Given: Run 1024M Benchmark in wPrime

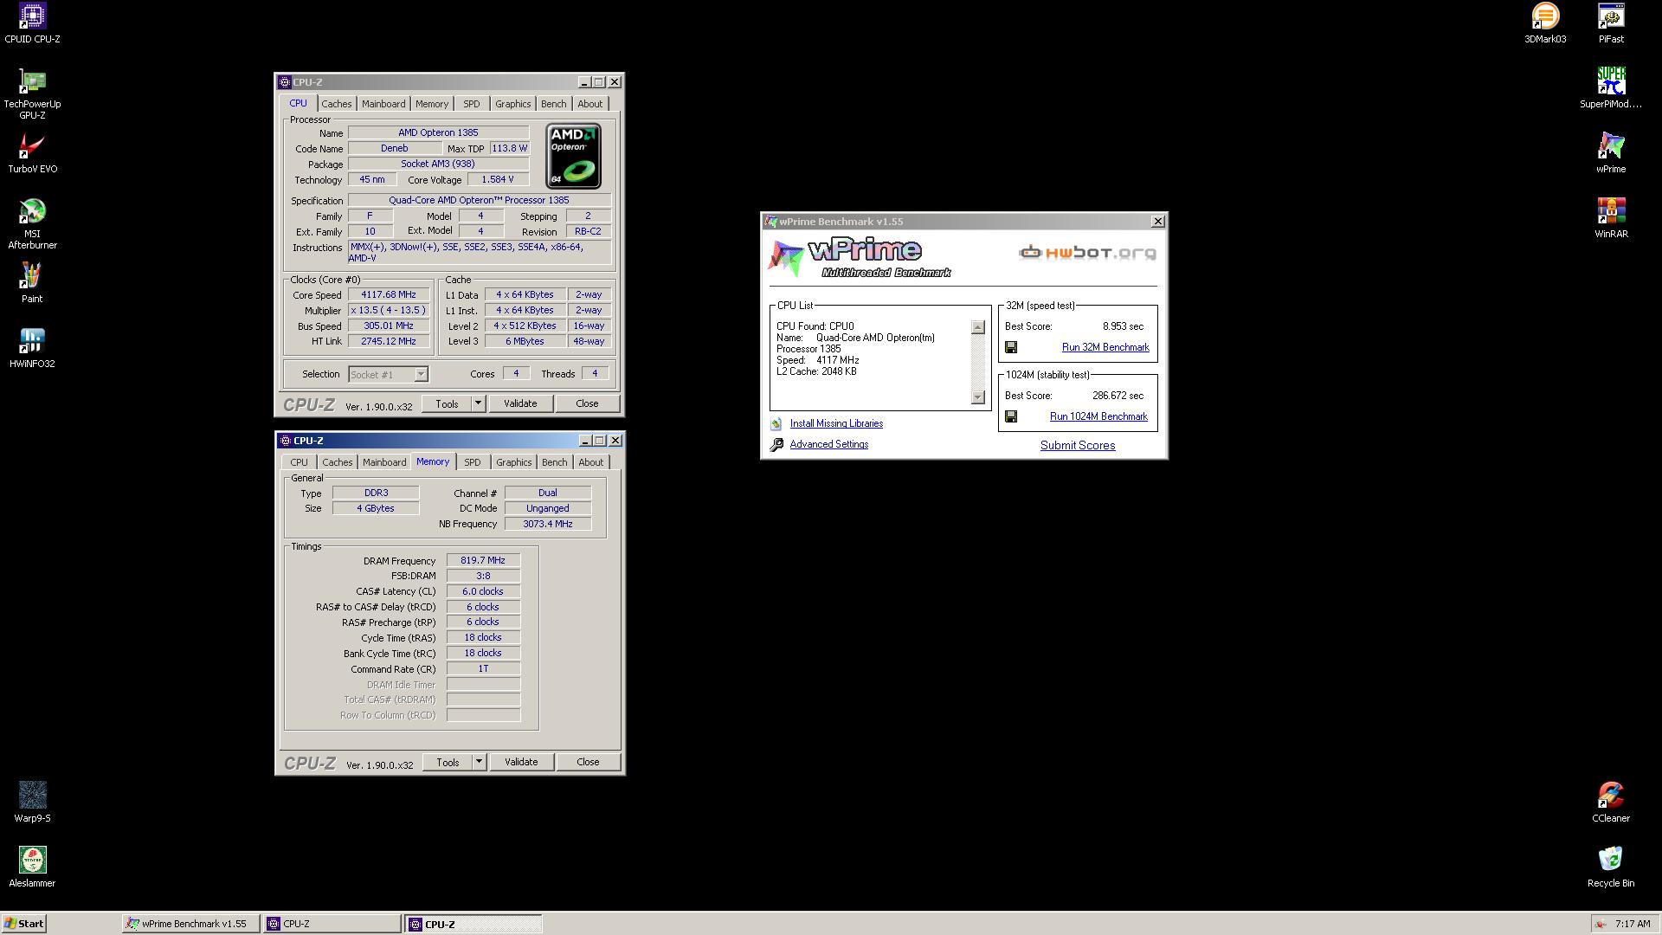Looking at the screenshot, I should pos(1098,416).
